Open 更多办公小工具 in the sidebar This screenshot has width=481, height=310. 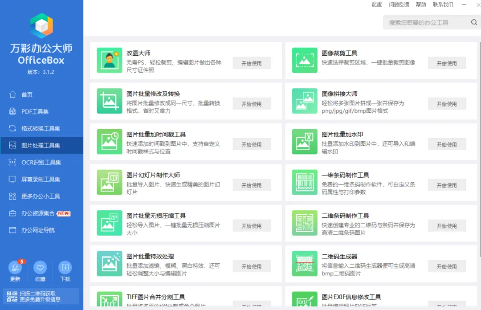point(42,196)
